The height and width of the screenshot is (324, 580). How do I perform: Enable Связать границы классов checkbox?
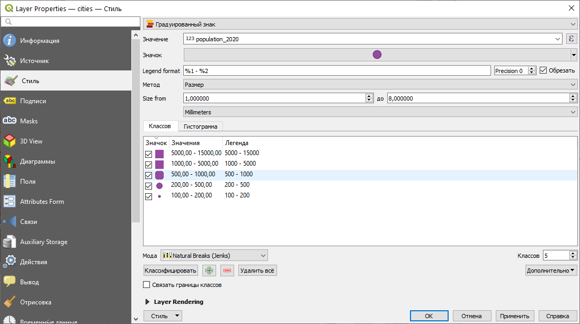click(x=147, y=285)
